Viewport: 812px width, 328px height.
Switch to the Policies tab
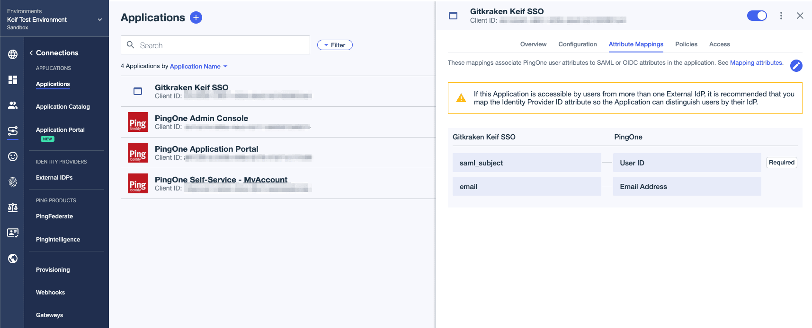coord(686,44)
